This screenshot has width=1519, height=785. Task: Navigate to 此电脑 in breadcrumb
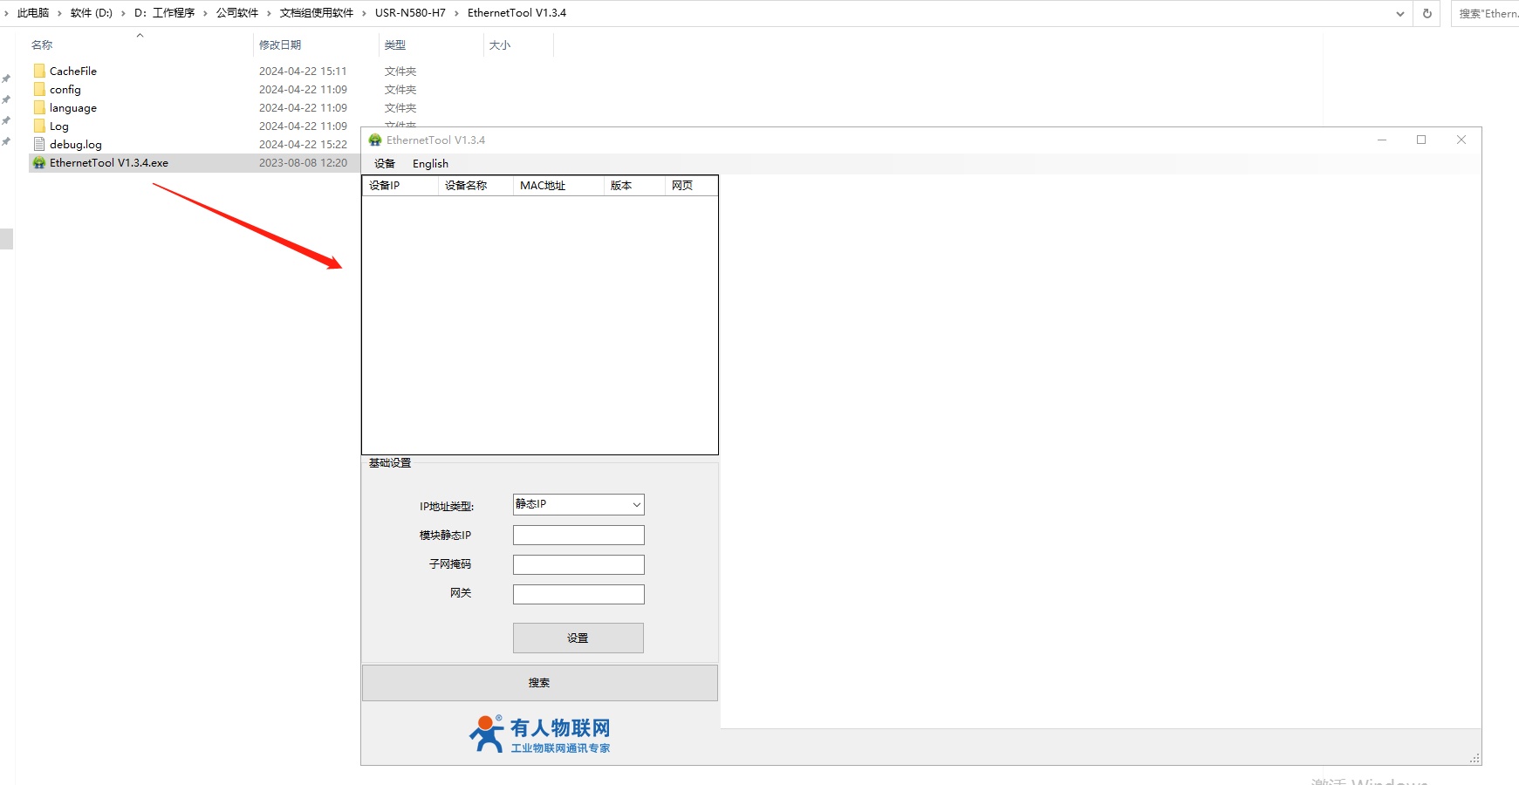(x=33, y=13)
